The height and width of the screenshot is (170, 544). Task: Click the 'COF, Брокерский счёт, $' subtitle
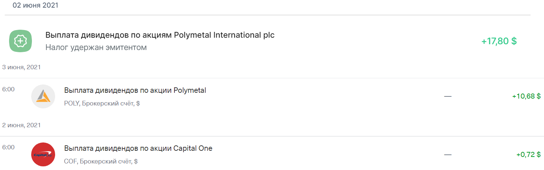[101, 161]
